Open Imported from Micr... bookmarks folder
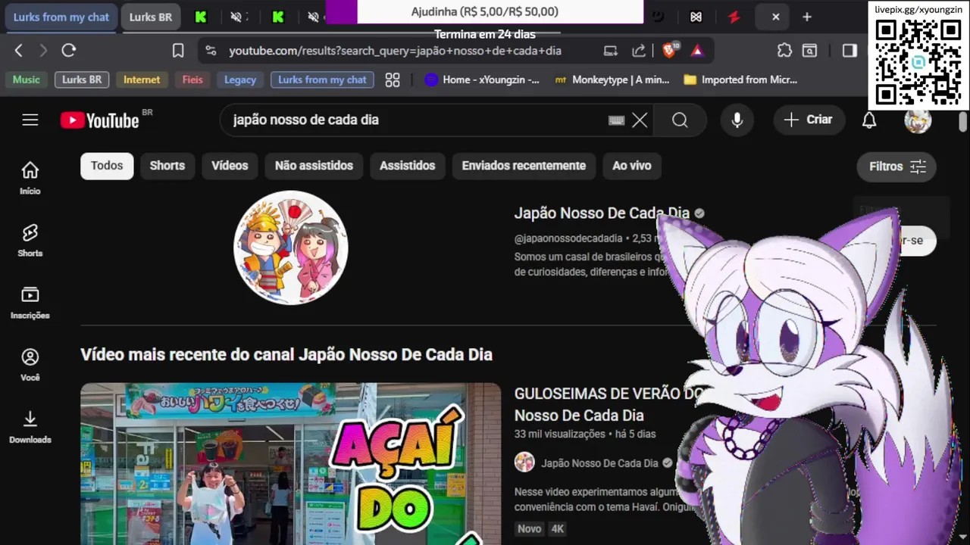 point(740,79)
